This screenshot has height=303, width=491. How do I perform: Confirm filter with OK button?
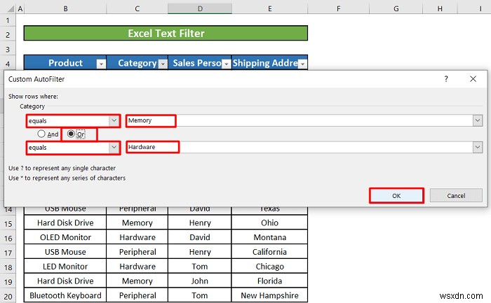(396, 195)
